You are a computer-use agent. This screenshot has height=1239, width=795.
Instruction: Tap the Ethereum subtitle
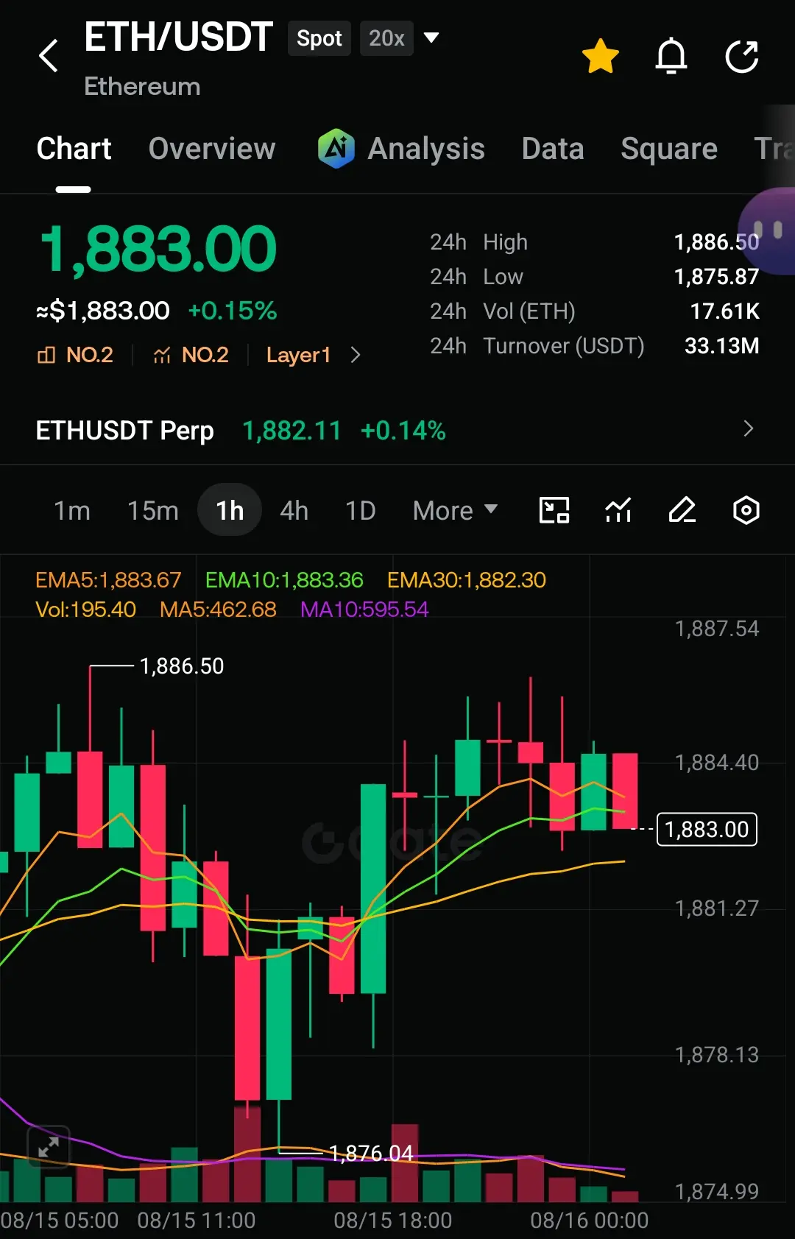(x=142, y=87)
